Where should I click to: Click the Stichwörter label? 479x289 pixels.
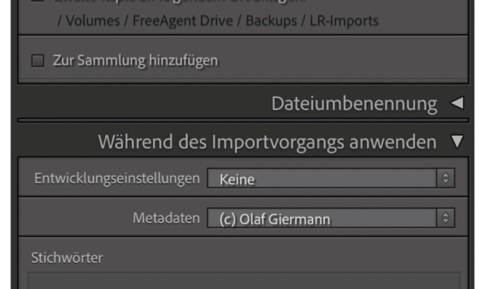click(67, 258)
